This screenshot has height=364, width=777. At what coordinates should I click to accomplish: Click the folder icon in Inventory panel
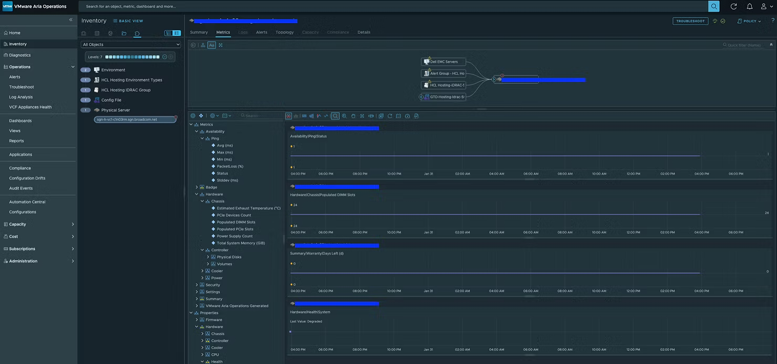124,34
